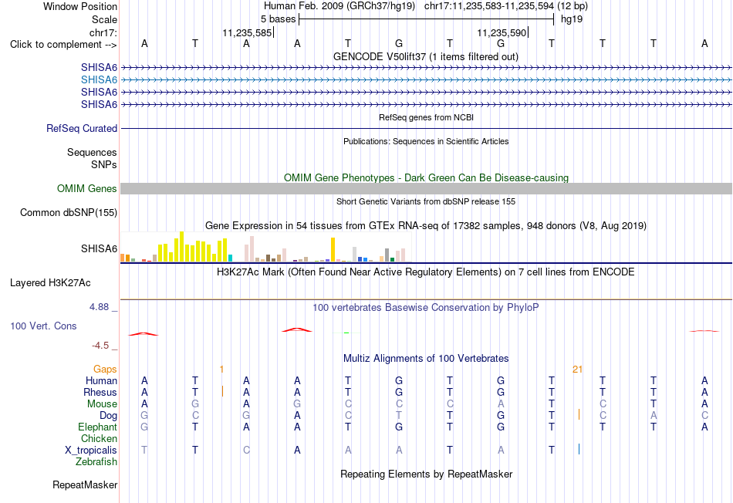Open 100 vertebrates Basewise Conservation by PhyloP title
This screenshot has width=733, height=503.
click(x=426, y=308)
